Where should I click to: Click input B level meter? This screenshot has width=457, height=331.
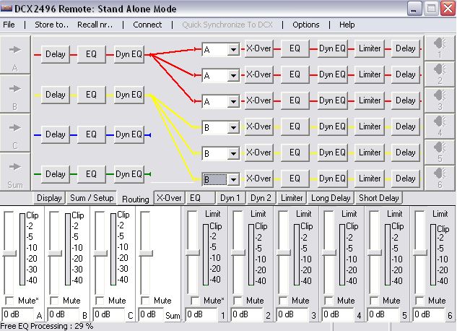pyautogui.click(x=67, y=249)
